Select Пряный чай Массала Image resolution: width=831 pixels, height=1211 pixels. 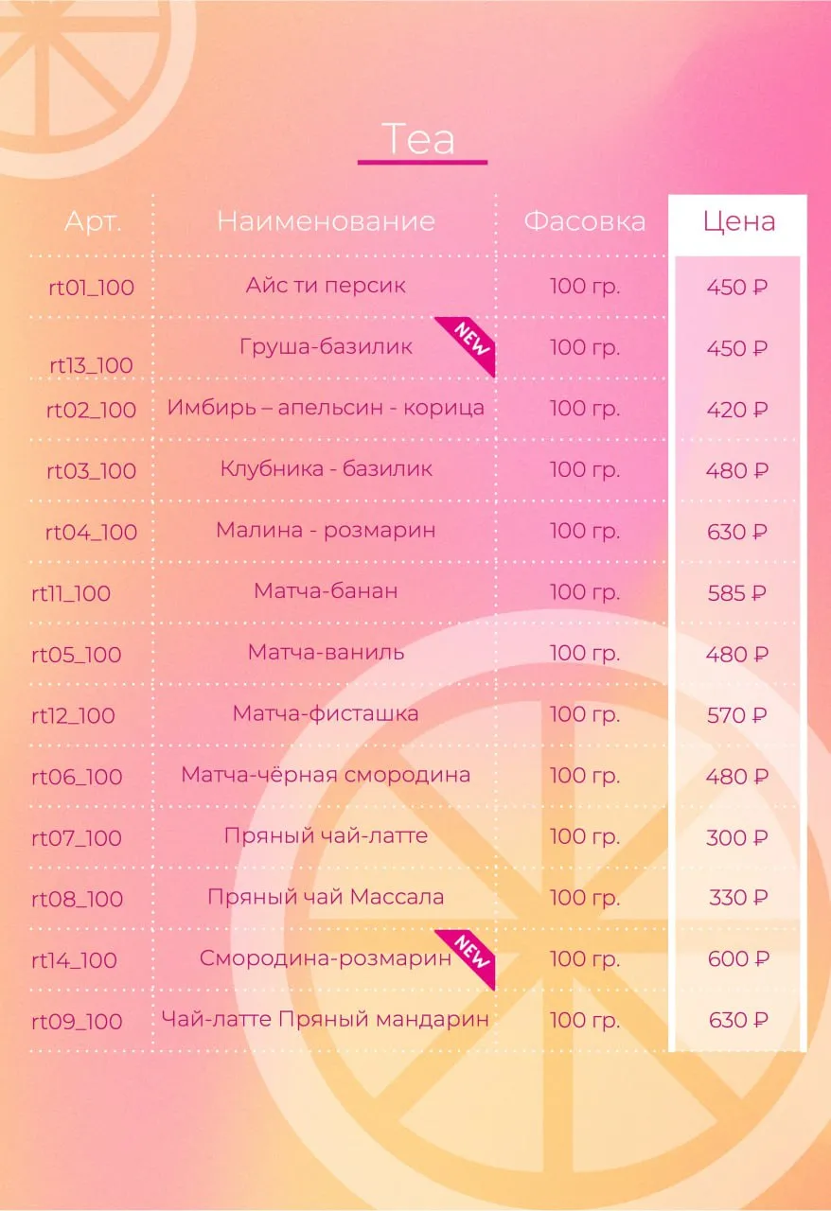(326, 897)
